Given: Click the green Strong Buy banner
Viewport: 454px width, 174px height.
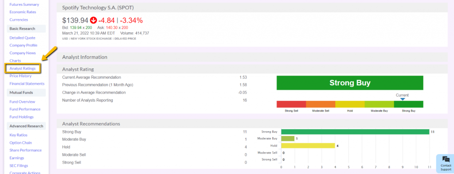Looking at the screenshot, I should click(x=350, y=83).
